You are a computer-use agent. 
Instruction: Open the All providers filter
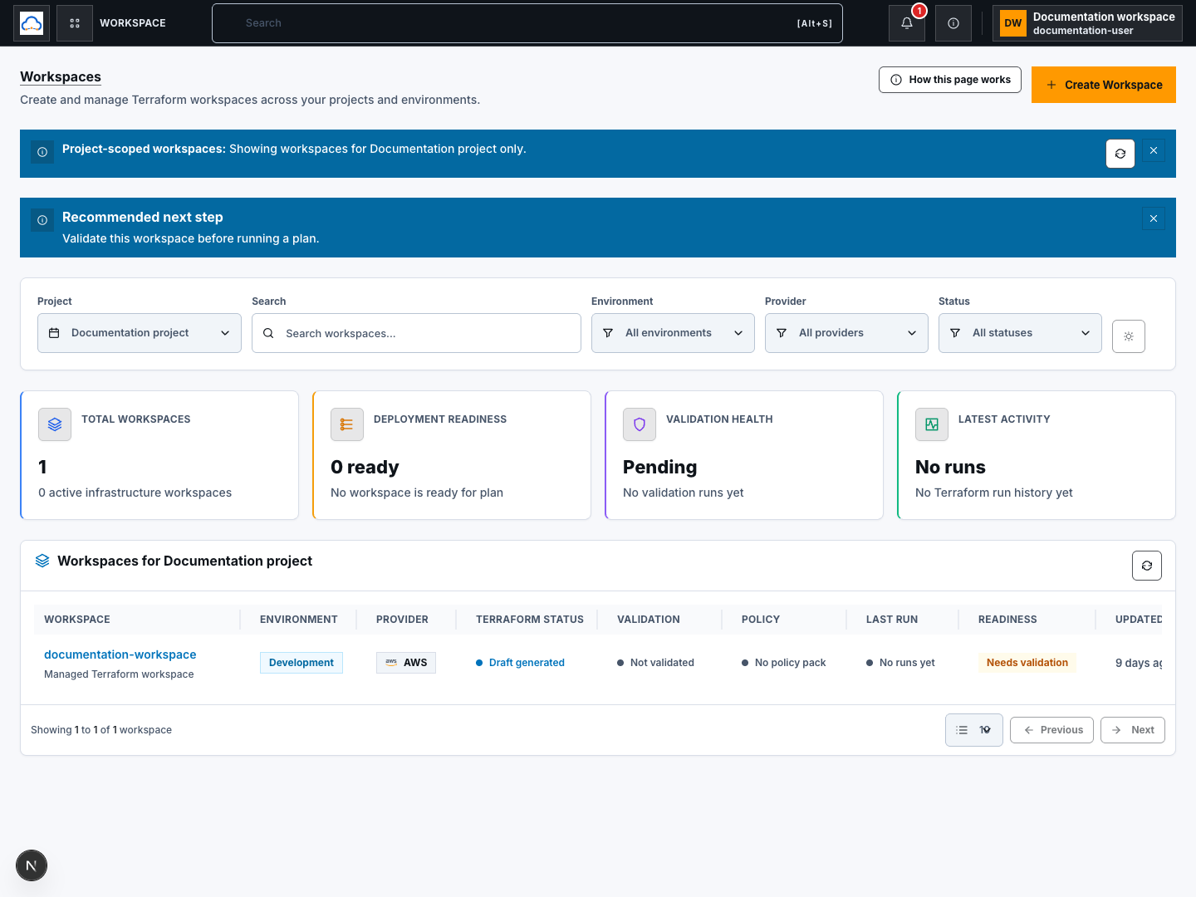point(846,333)
